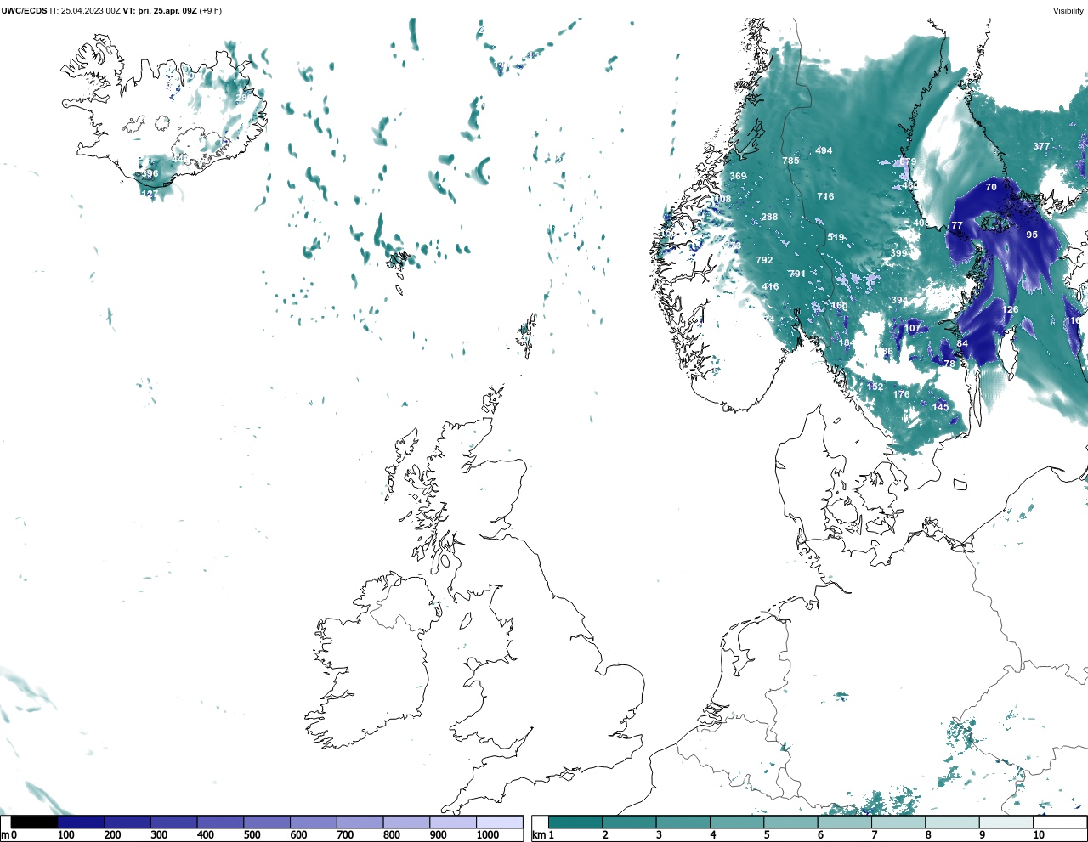1088x842 pixels.
Task: Click visibility value '377' over Finland
Action: [1041, 146]
